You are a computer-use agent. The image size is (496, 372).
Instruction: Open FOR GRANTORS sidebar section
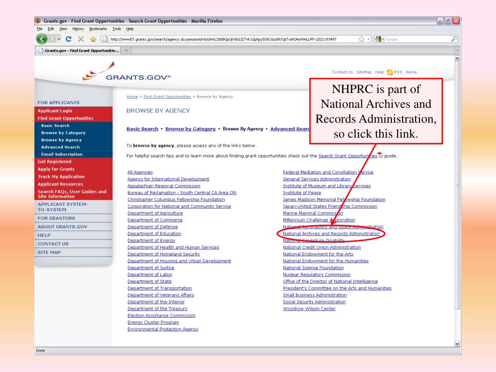(56, 218)
